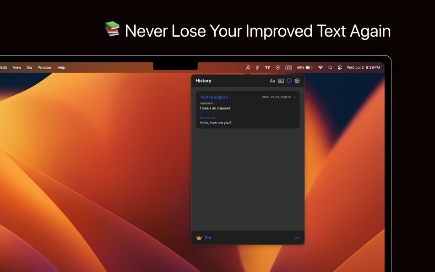Click the Aa text size icon
The height and width of the screenshot is (272, 435).
[x=272, y=81]
